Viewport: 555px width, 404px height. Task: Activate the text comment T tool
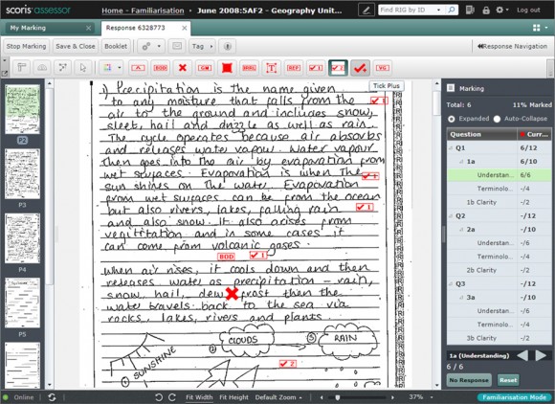tap(272, 68)
